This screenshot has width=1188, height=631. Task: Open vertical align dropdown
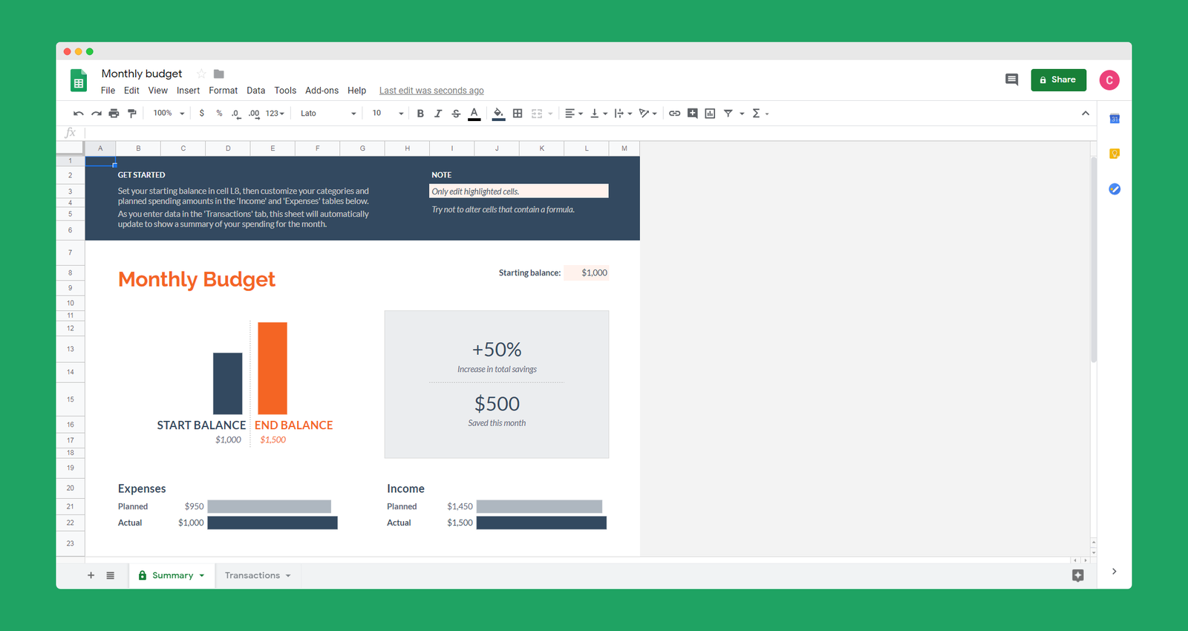(x=598, y=114)
